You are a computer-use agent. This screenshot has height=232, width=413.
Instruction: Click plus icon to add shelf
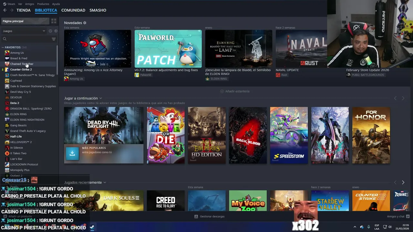222,91
